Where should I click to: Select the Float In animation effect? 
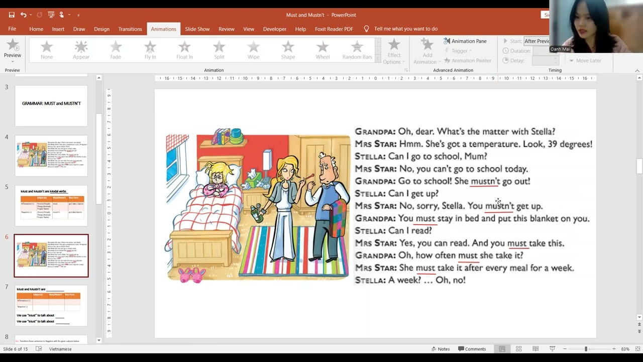coord(184,51)
